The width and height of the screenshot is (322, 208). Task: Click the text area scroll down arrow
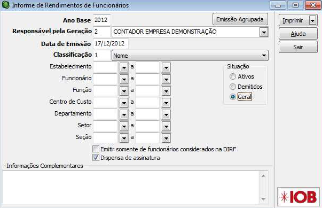(x=263, y=199)
